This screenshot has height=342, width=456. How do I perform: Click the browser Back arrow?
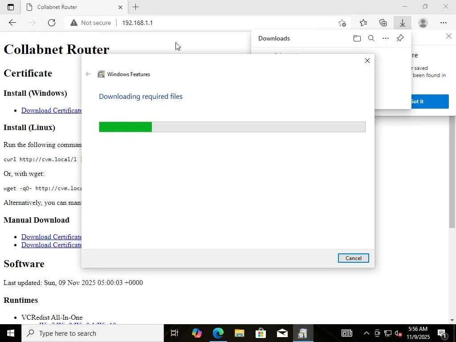click(12, 23)
